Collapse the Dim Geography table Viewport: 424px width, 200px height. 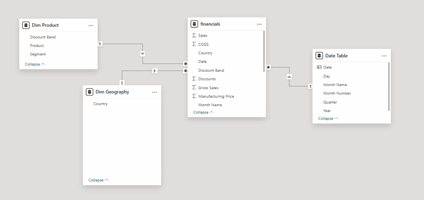coord(99,180)
